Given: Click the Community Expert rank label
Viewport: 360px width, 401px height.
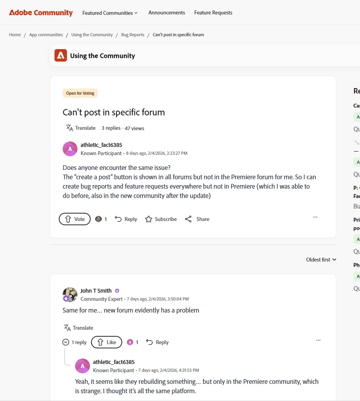Looking at the screenshot, I should (x=102, y=299).
